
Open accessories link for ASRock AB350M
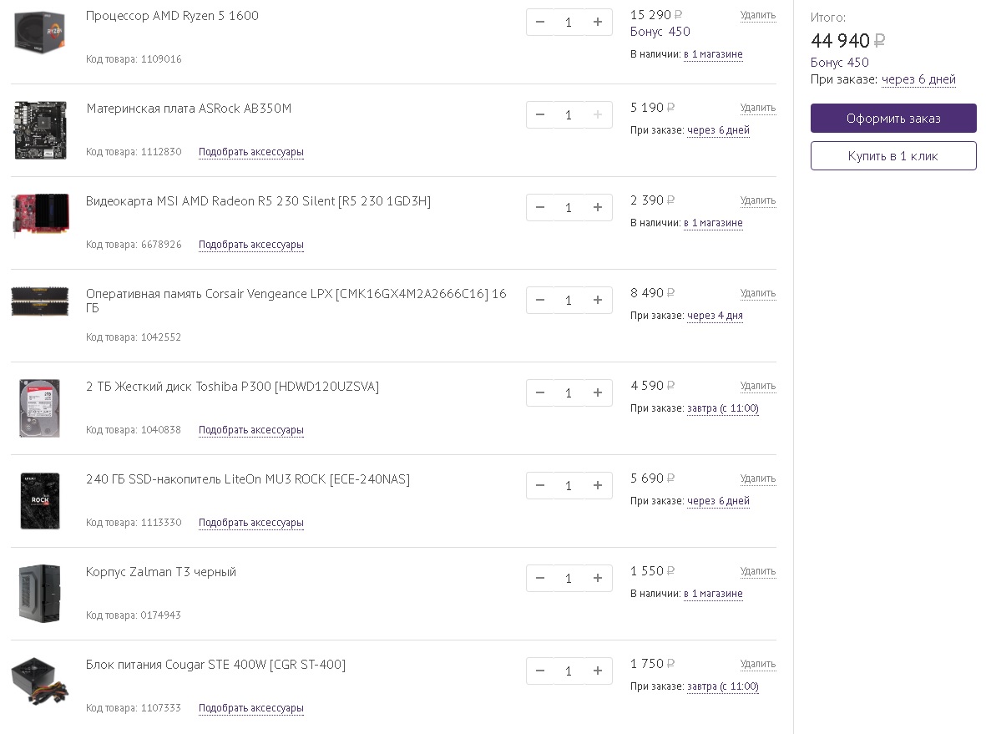click(x=251, y=152)
